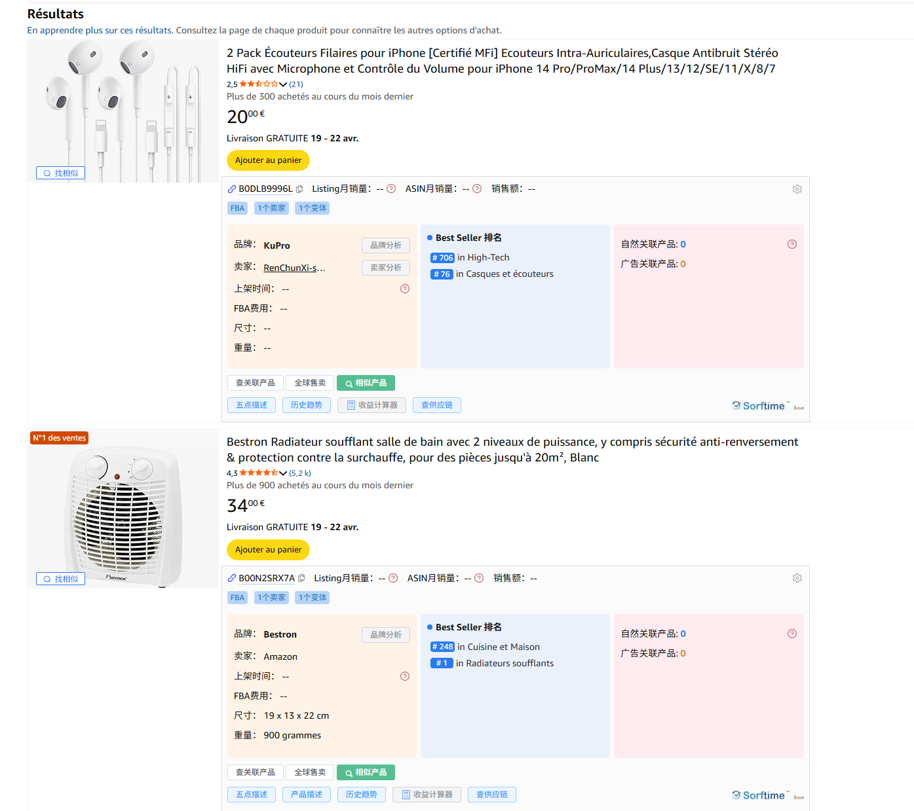Expand the 2,5 star rating breakdown for earphones
The image size is (914, 811).
coord(283,84)
